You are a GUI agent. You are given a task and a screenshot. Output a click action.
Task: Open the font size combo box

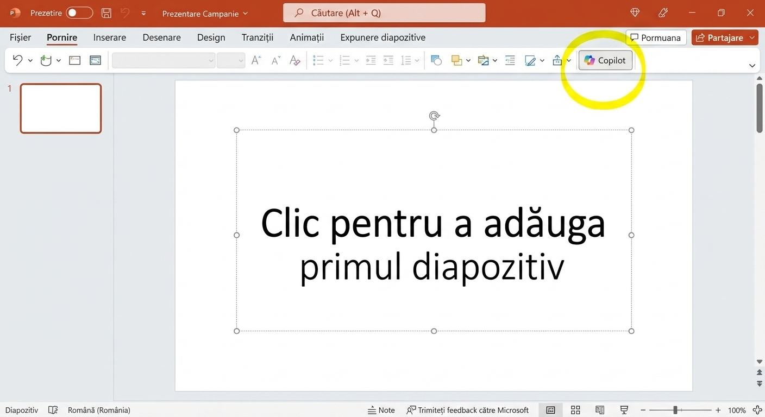tap(231, 60)
